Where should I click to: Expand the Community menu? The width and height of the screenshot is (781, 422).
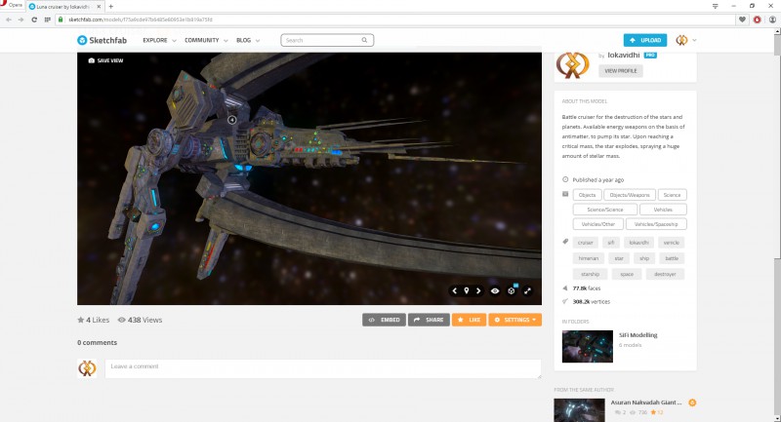(x=206, y=40)
